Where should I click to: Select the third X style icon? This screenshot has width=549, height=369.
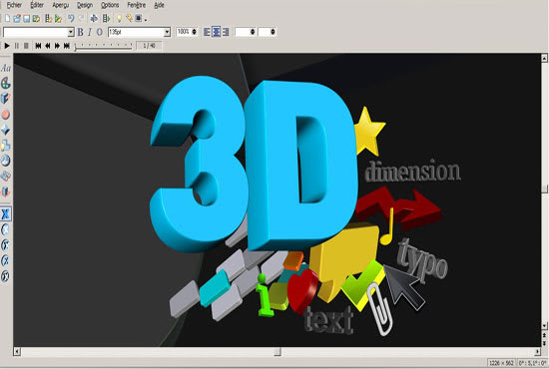(x=6, y=245)
